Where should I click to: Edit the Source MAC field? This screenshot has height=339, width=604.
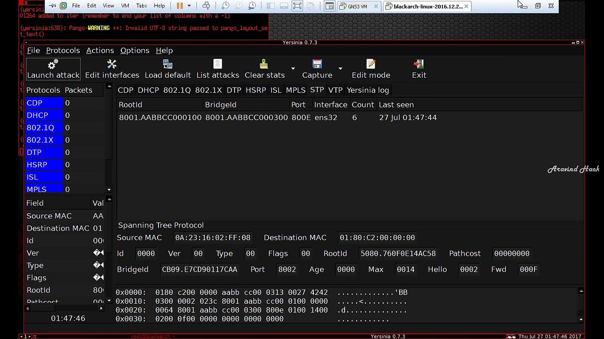click(213, 238)
